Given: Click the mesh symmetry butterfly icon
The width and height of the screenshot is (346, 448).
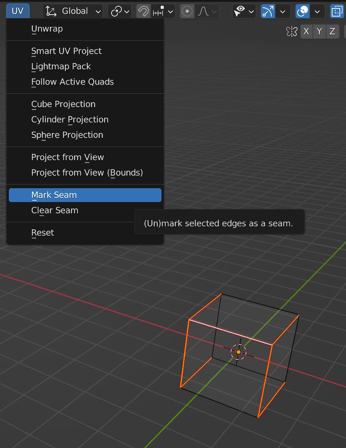Looking at the screenshot, I should tap(292, 31).
